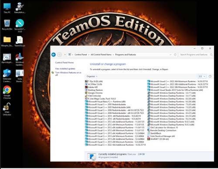Click the Google Chrome icon in program list

point(86,93)
